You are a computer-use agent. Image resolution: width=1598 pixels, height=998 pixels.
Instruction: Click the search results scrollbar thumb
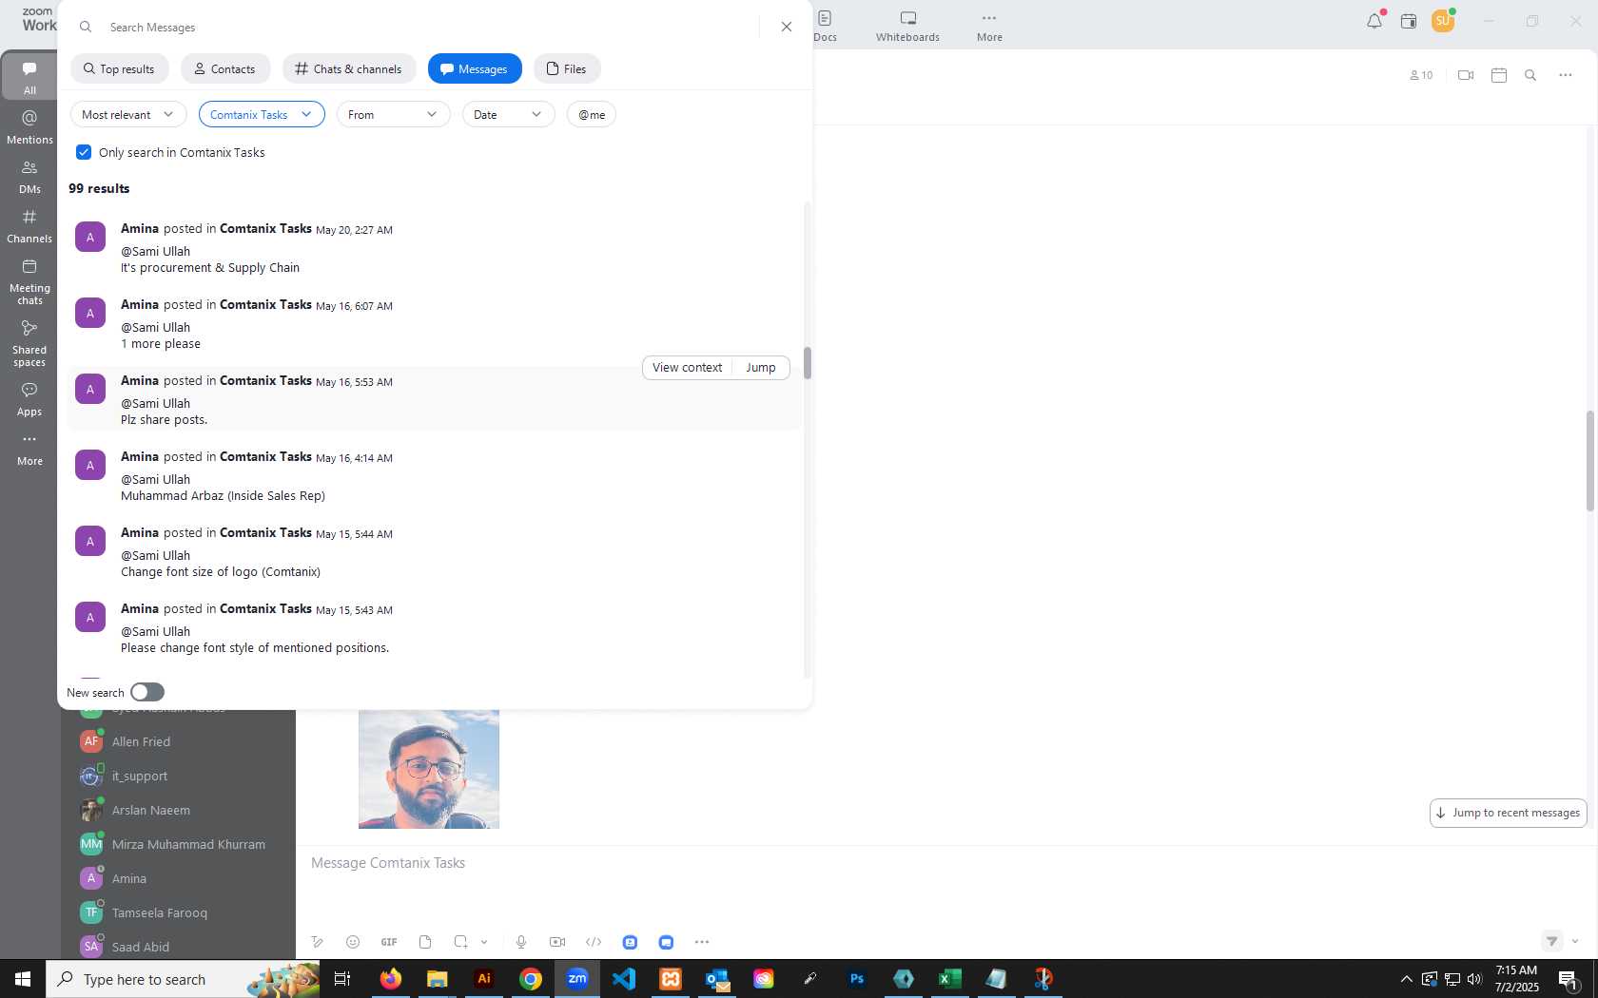(808, 363)
